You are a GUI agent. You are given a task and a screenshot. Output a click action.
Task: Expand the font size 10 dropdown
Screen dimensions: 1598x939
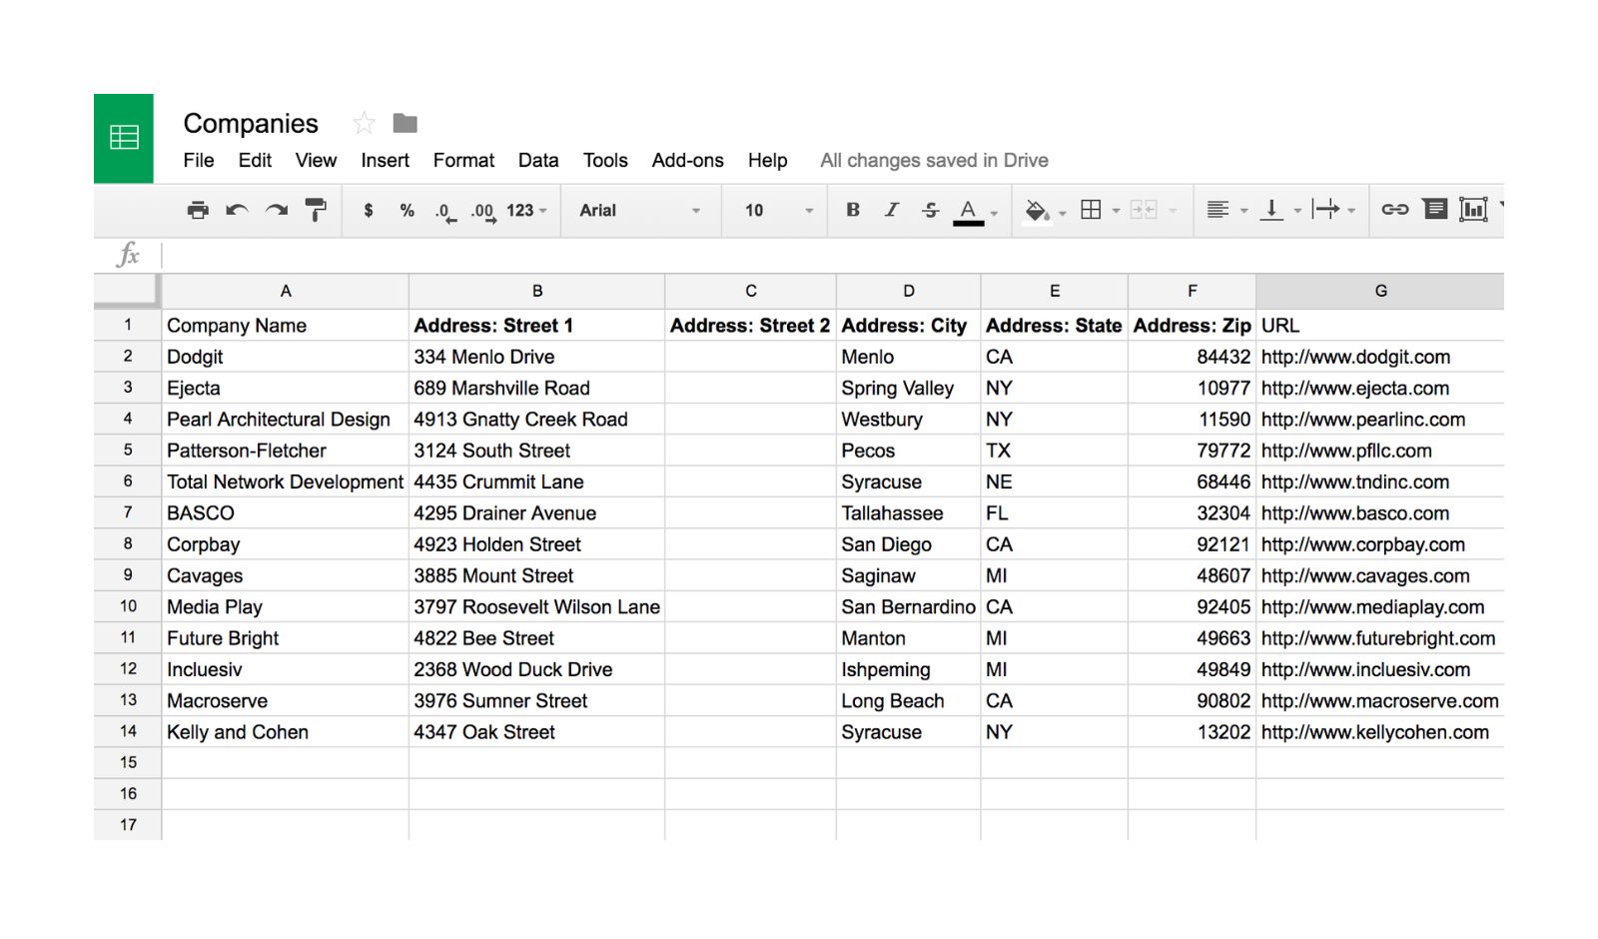(x=778, y=211)
